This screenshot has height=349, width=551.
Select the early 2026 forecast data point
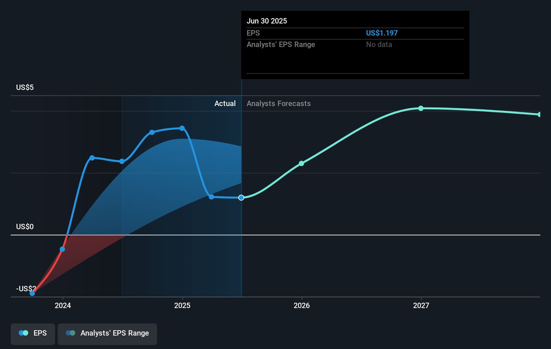point(301,163)
